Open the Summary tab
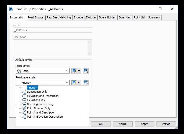This screenshot has width=184, height=134. tap(154, 17)
